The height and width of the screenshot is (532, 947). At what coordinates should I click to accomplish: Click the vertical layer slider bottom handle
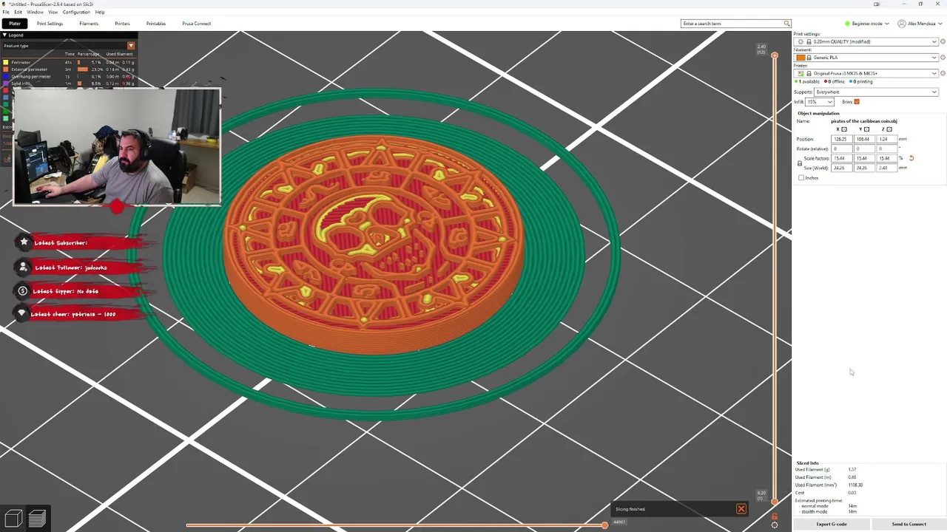(x=775, y=502)
